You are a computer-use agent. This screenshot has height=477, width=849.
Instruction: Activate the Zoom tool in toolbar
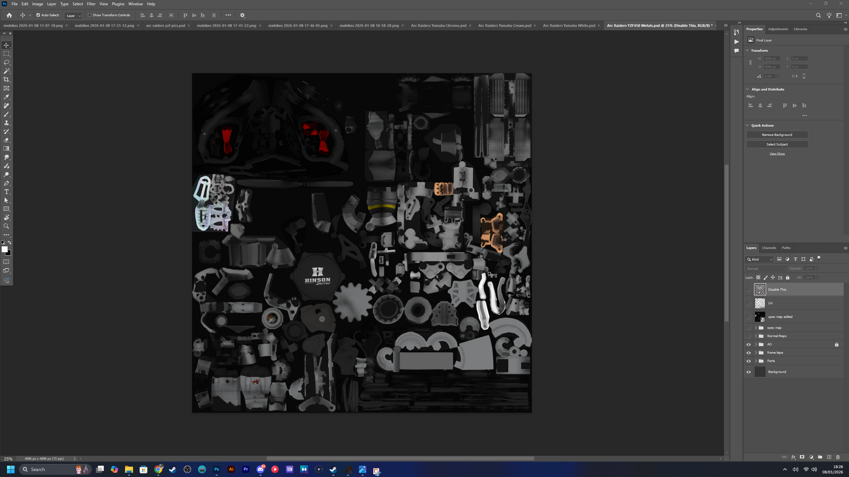pyautogui.click(x=6, y=226)
